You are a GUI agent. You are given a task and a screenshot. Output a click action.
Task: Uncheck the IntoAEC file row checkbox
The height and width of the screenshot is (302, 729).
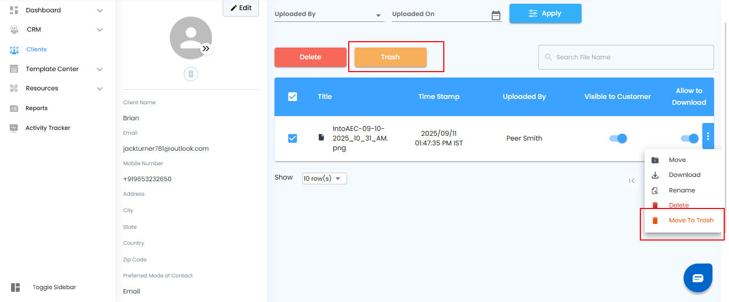[293, 138]
